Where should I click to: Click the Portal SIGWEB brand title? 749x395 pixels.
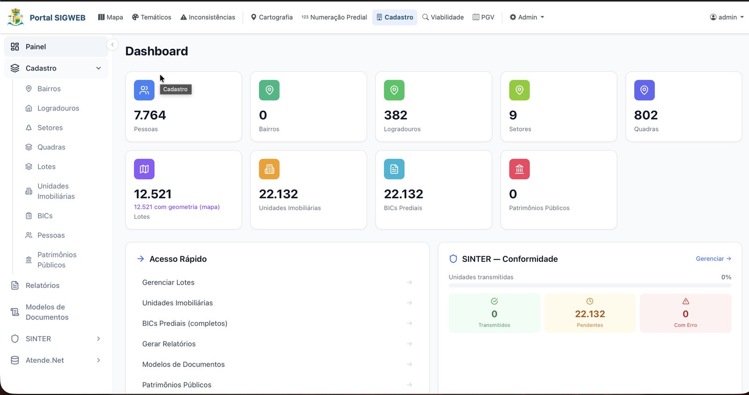click(58, 18)
